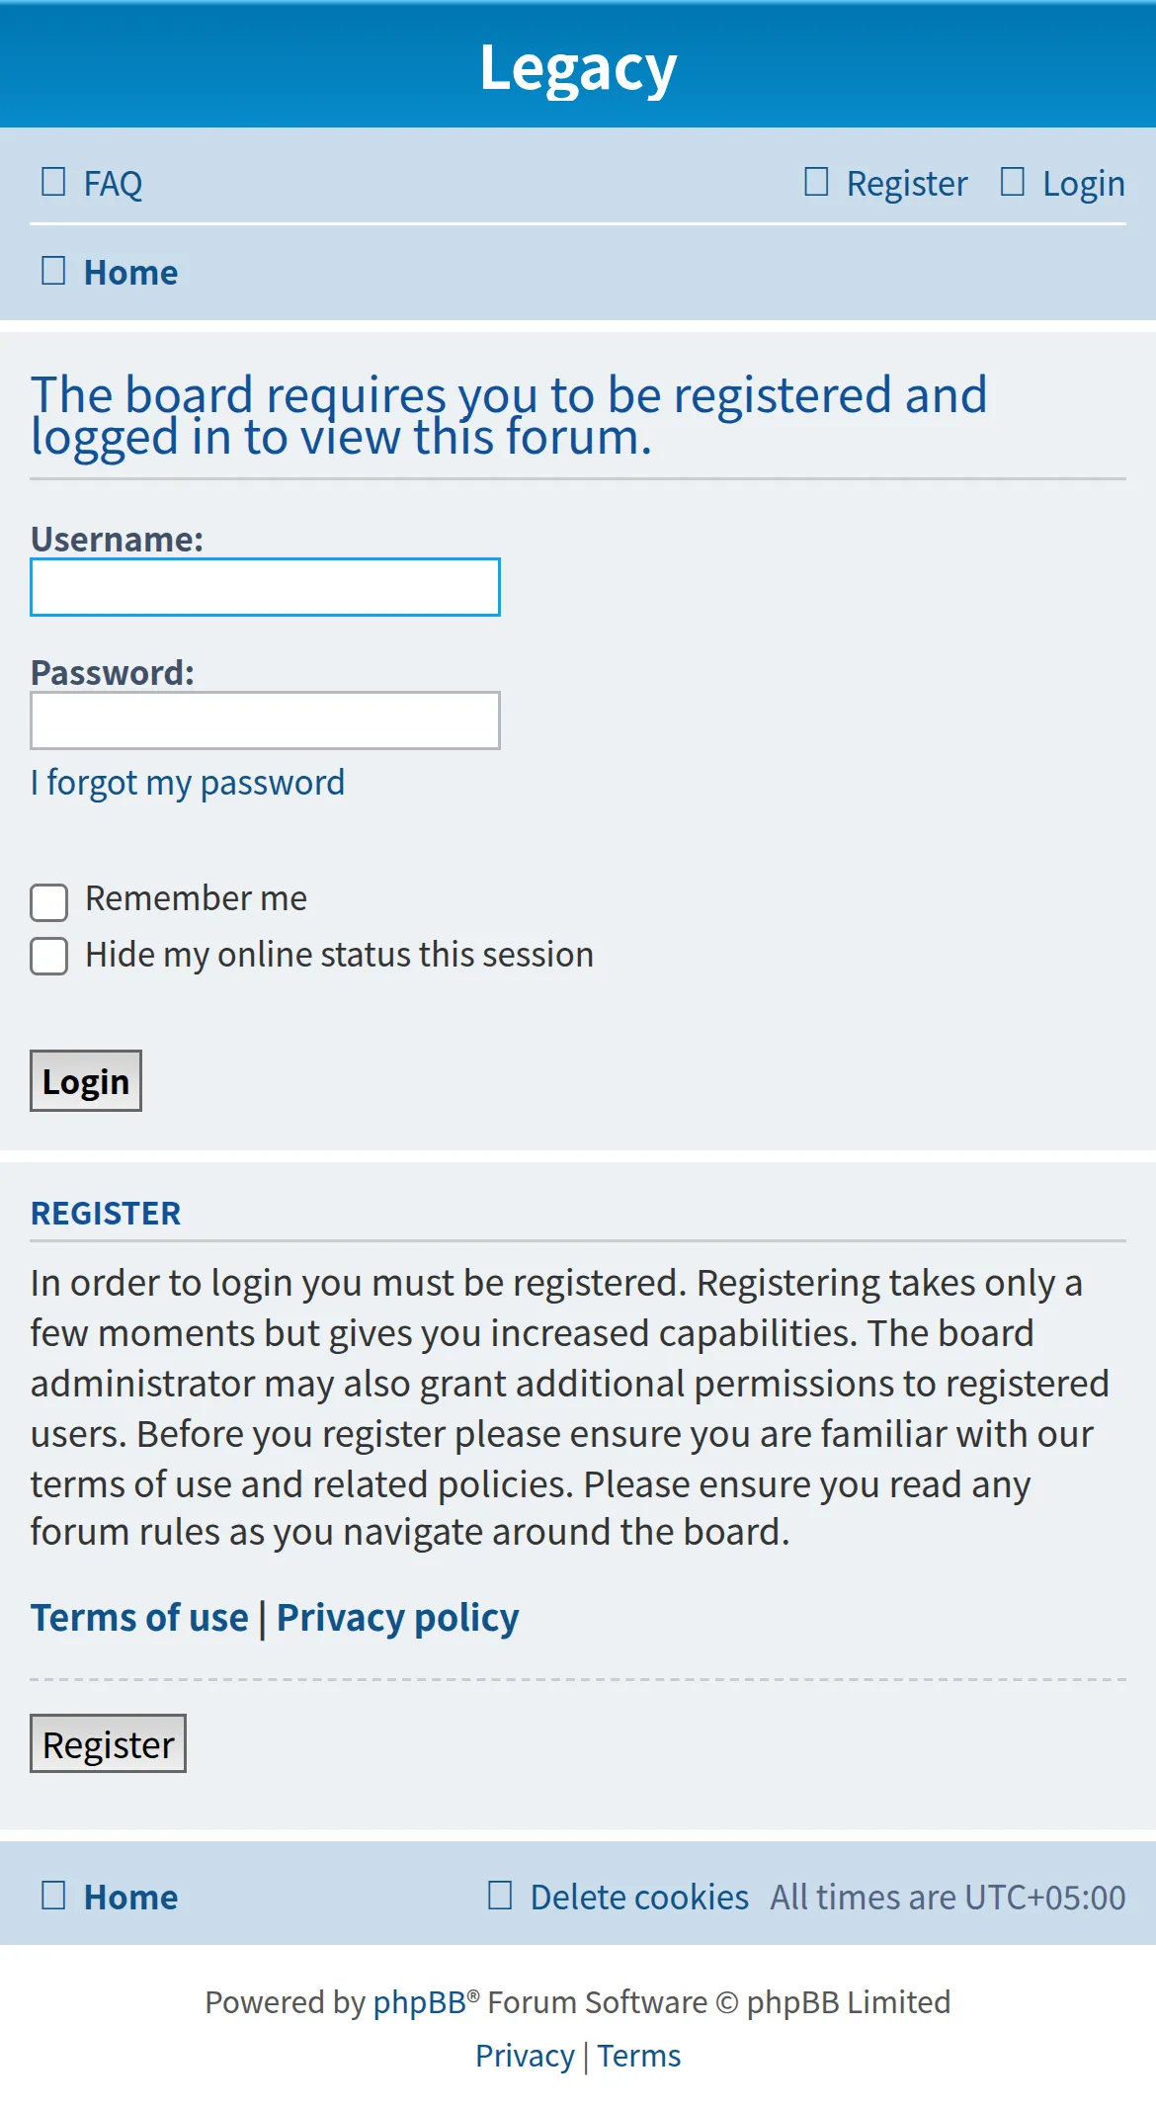
Task: Go to Login in the top navigation
Action: (x=1084, y=184)
